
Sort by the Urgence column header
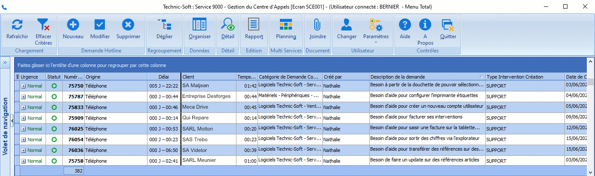[x=33, y=77]
